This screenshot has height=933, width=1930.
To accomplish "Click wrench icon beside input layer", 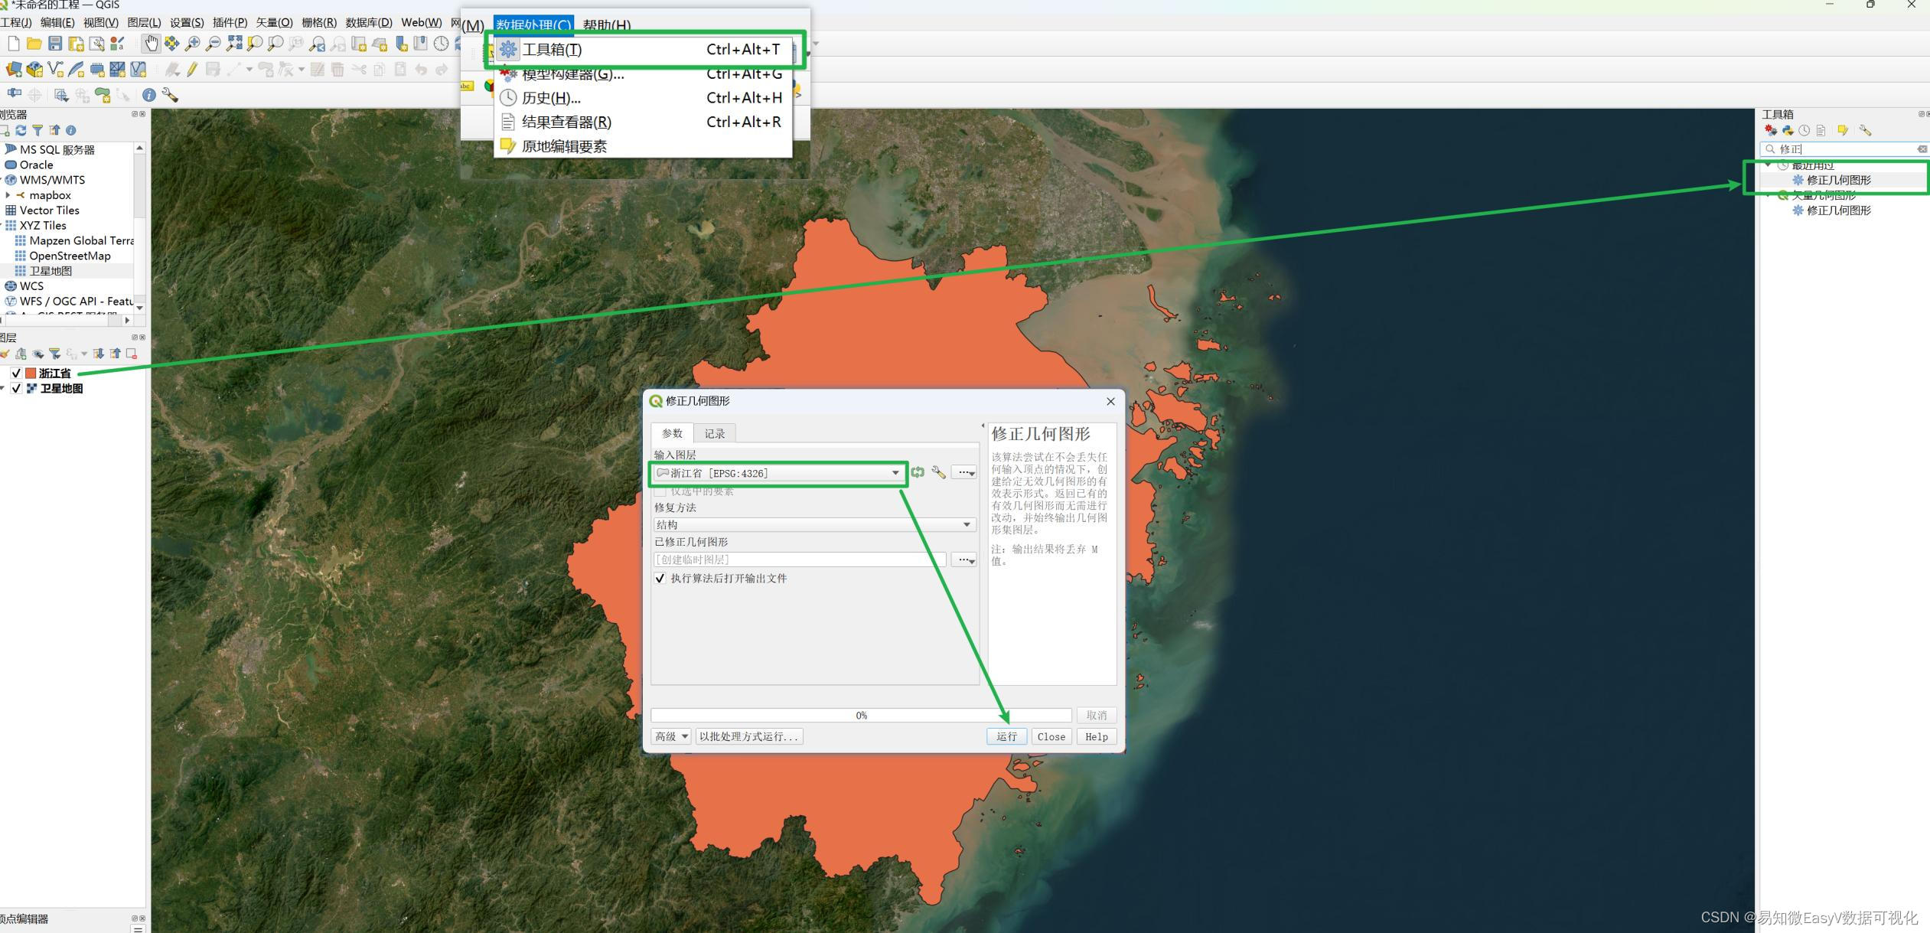I will click(x=938, y=472).
